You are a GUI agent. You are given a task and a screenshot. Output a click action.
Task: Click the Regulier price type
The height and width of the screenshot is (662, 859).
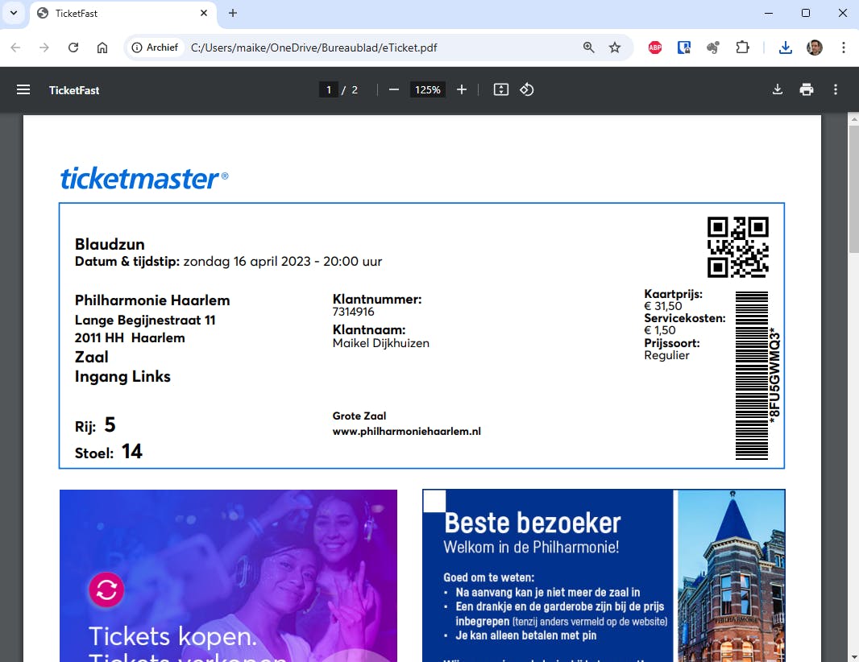coord(666,355)
